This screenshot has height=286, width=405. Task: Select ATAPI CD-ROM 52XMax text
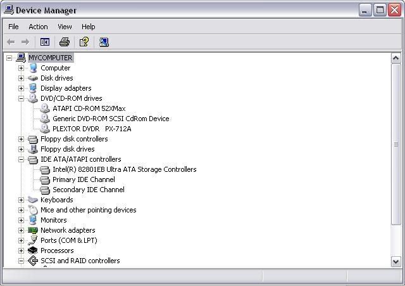point(89,108)
